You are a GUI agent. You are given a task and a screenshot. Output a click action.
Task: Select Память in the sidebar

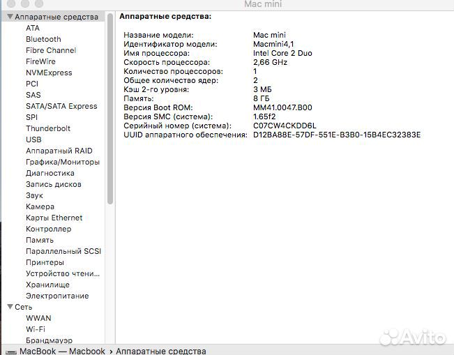point(40,241)
